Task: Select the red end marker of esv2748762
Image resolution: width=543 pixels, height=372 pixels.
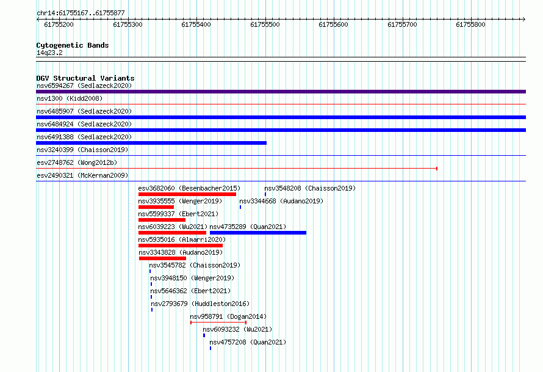Action: click(437, 169)
